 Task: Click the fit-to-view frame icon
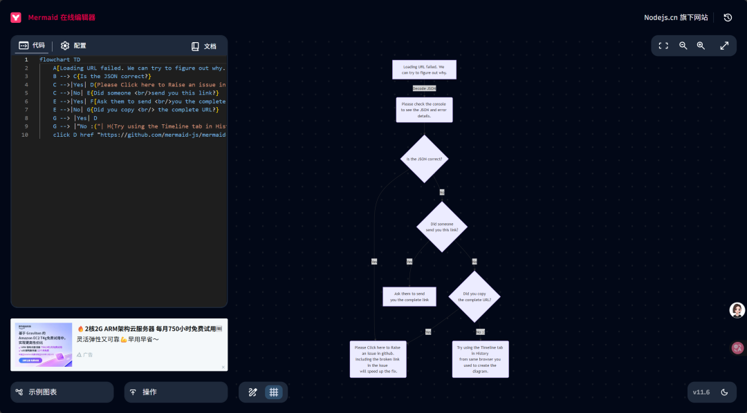[x=663, y=46]
